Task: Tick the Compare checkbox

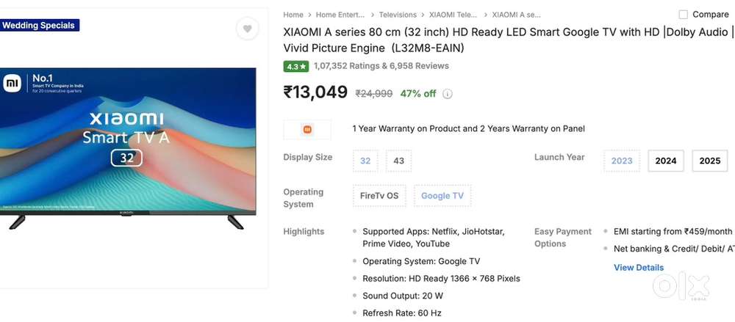Action: pyautogui.click(x=684, y=15)
